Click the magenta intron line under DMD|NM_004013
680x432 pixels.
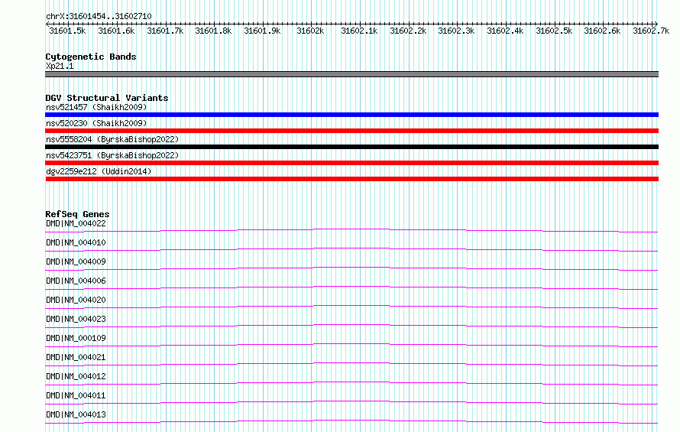pos(351,420)
